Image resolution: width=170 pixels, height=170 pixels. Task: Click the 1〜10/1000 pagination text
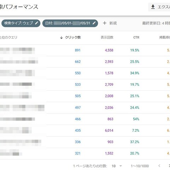(140, 166)
